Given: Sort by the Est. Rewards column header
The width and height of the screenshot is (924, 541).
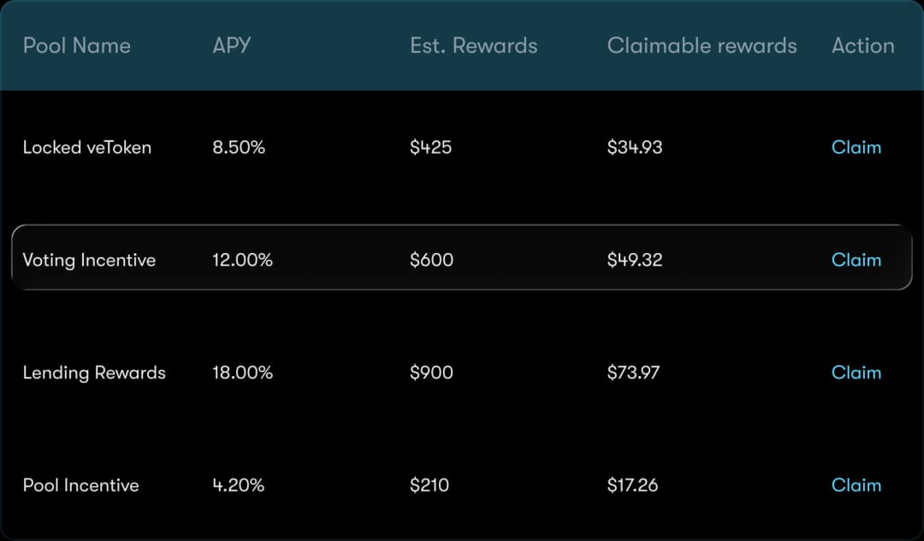Looking at the screenshot, I should tap(474, 46).
